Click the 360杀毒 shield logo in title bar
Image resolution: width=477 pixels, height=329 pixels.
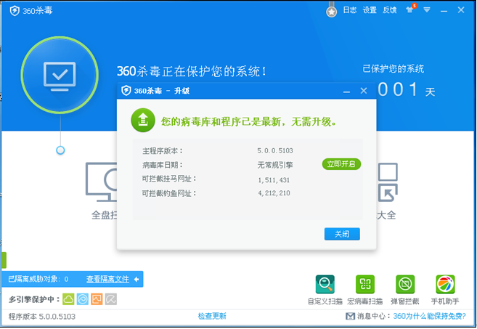coord(15,11)
